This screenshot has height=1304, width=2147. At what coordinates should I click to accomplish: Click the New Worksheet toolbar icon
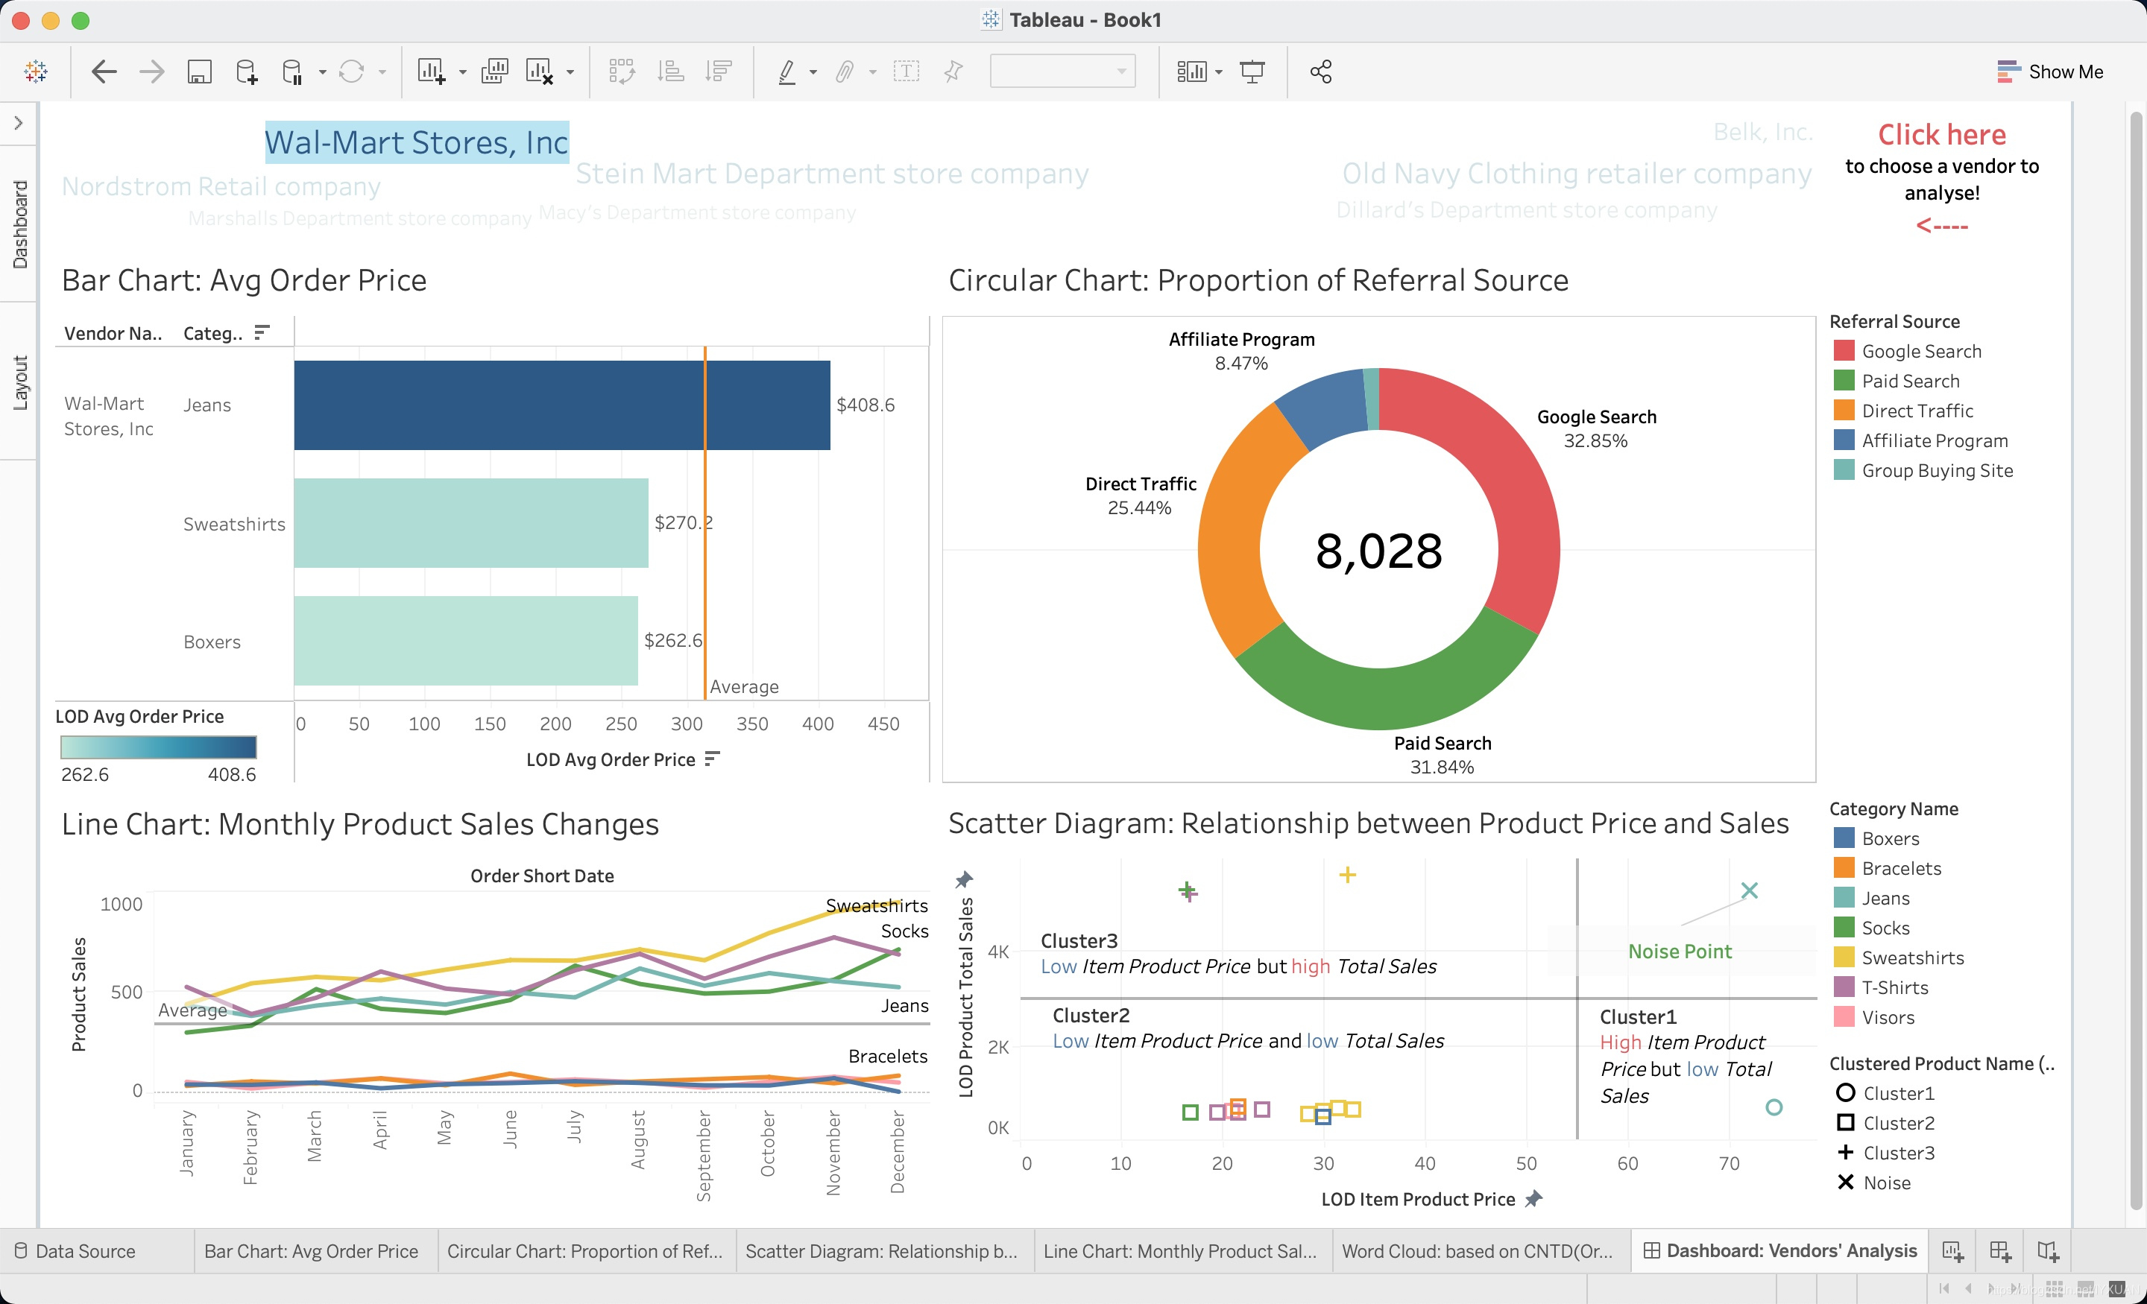coord(432,72)
